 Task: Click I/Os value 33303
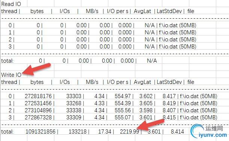tap(74, 96)
